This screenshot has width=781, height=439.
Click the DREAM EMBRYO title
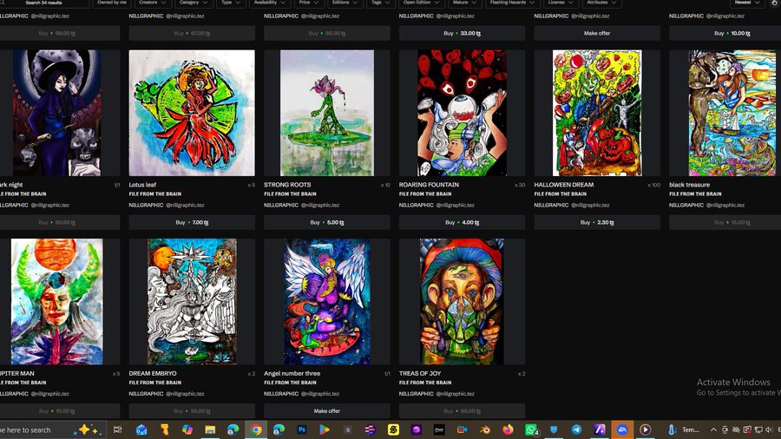pos(153,373)
